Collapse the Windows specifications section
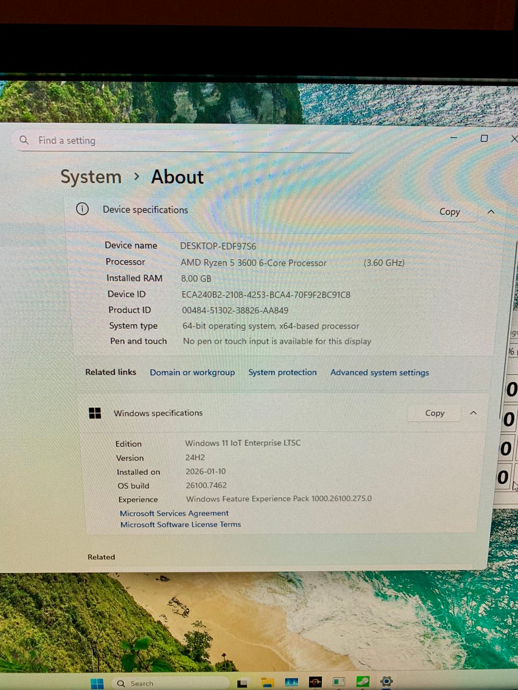Viewport: 518px width, 690px height. (473, 413)
